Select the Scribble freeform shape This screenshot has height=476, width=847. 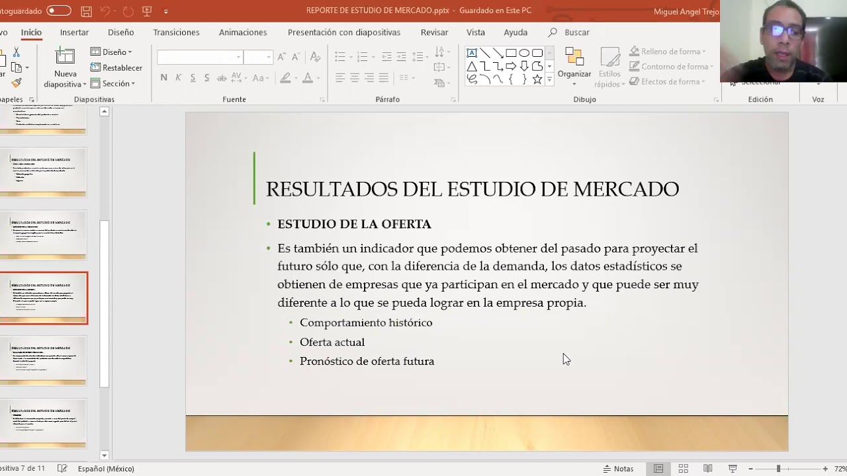[472, 79]
